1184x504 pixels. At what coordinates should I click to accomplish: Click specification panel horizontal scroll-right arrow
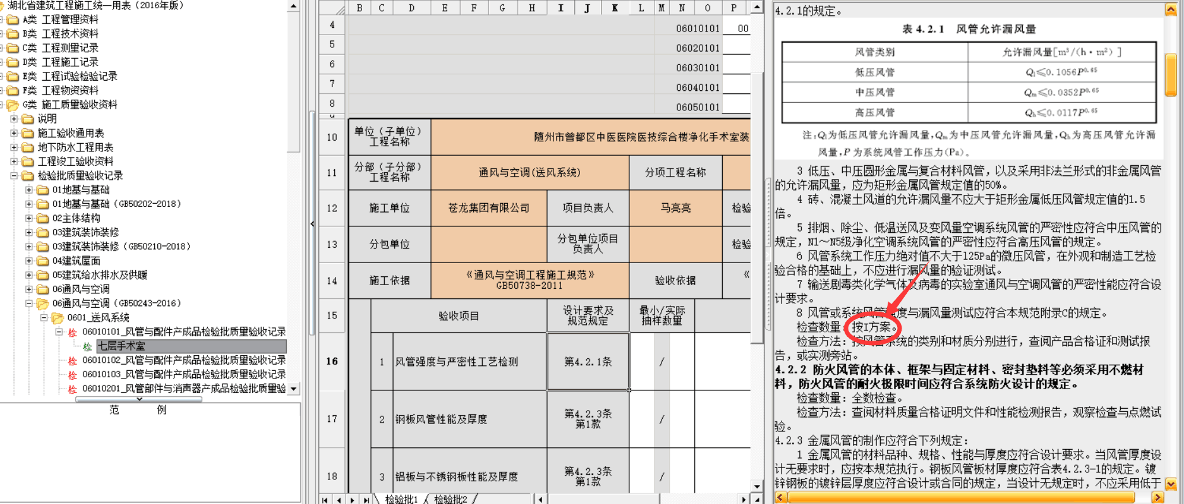pyautogui.click(x=1157, y=498)
